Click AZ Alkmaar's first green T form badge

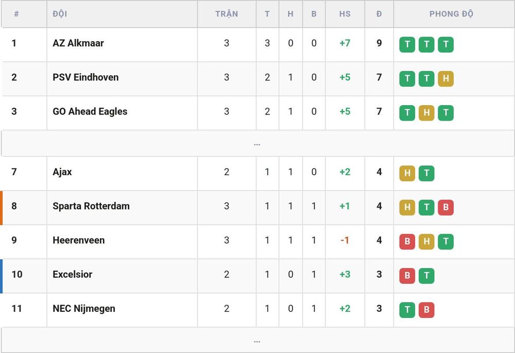click(407, 44)
